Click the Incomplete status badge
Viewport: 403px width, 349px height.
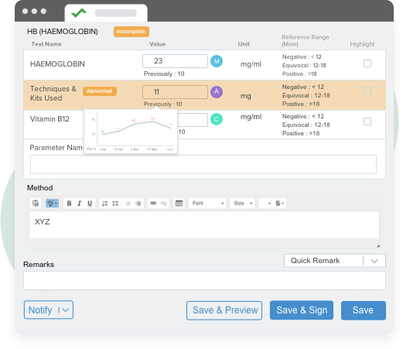click(x=131, y=32)
